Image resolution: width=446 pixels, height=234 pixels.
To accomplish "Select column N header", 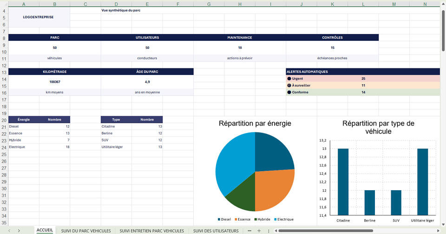I will (x=425, y=4).
